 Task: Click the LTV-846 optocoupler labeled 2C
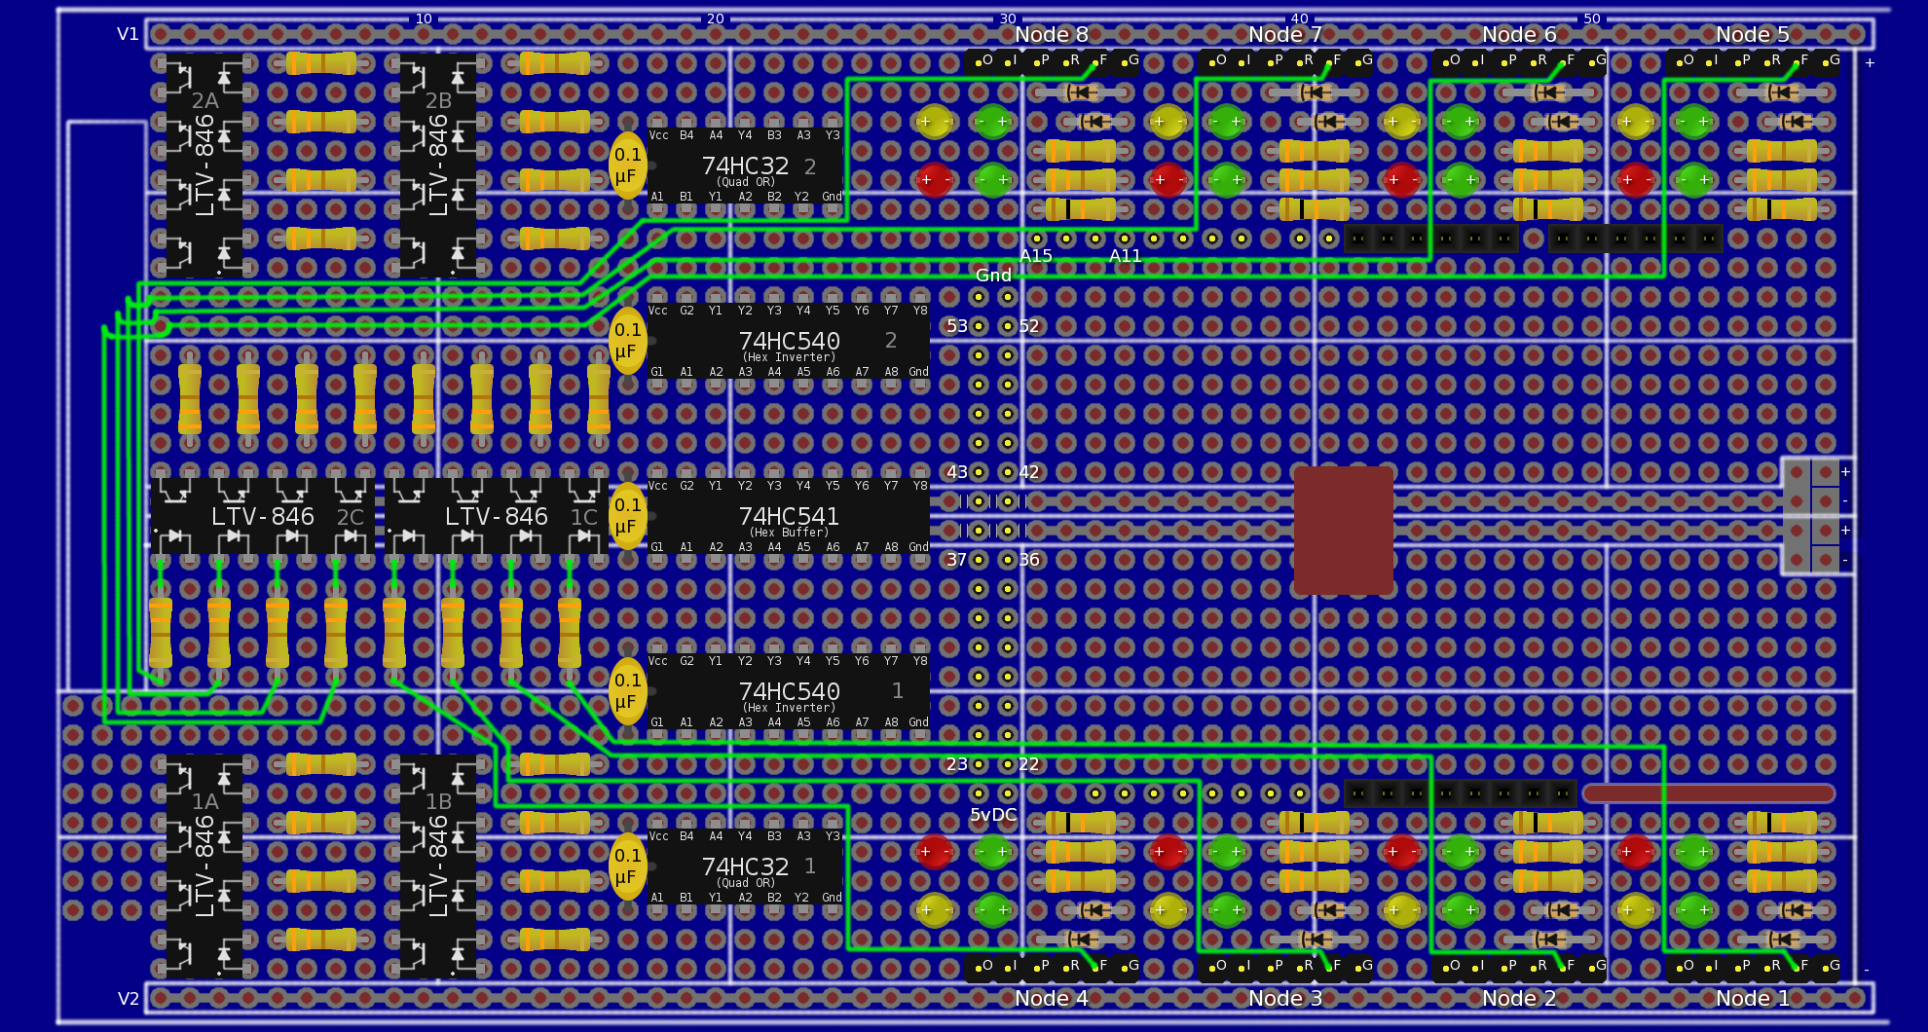click(x=263, y=516)
